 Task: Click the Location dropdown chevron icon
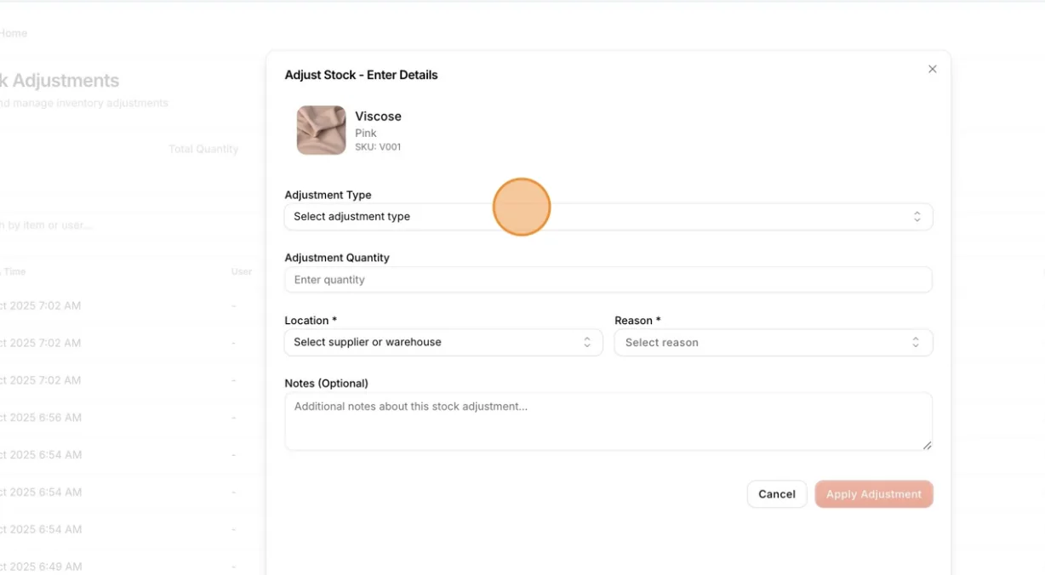(x=586, y=342)
